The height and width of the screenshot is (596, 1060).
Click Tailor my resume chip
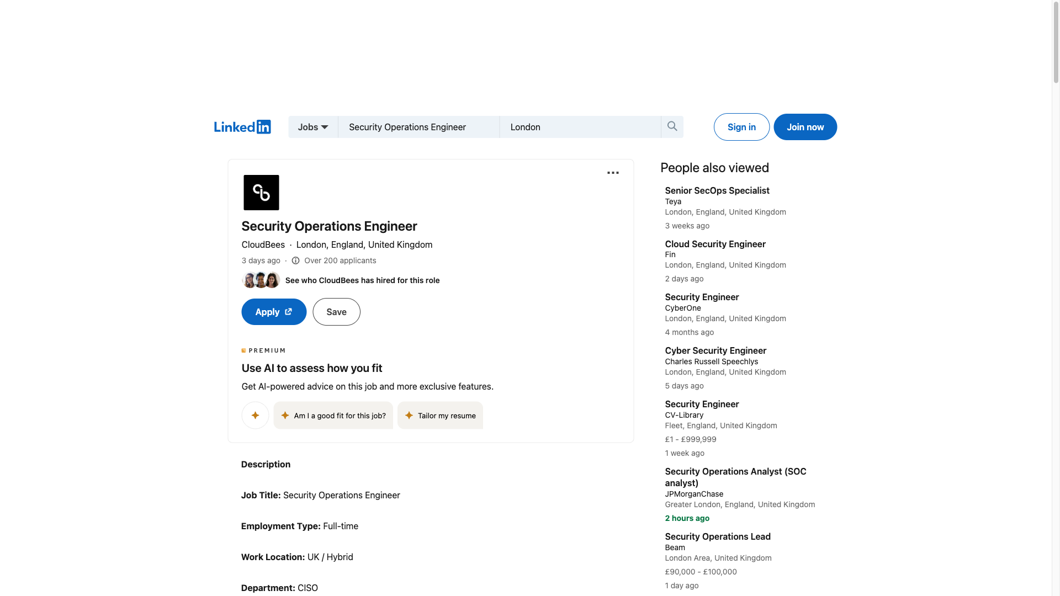click(440, 416)
